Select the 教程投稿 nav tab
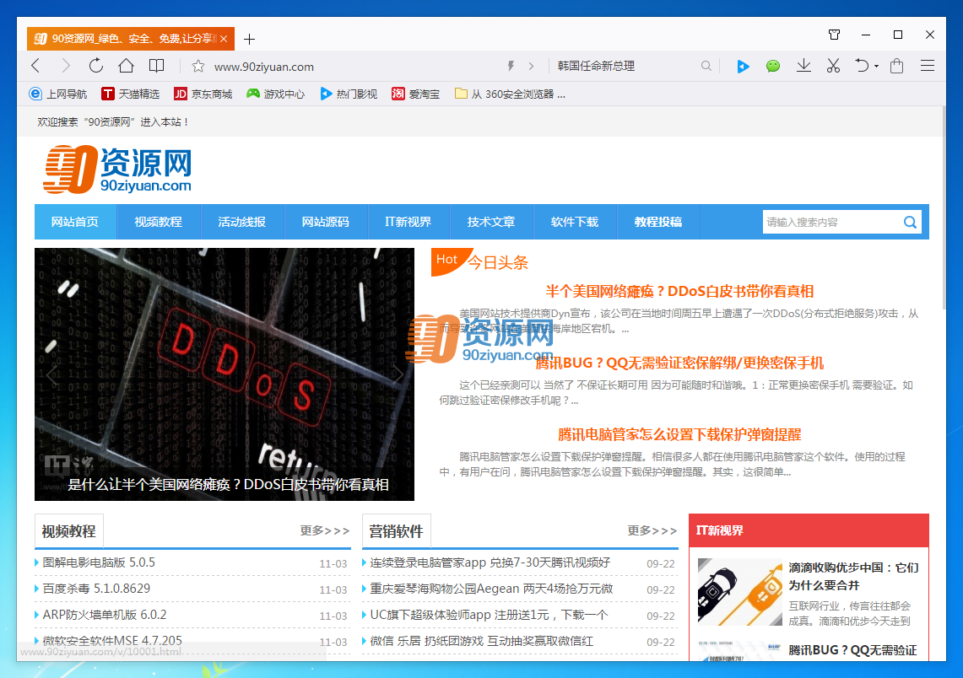This screenshot has width=963, height=678. click(658, 222)
